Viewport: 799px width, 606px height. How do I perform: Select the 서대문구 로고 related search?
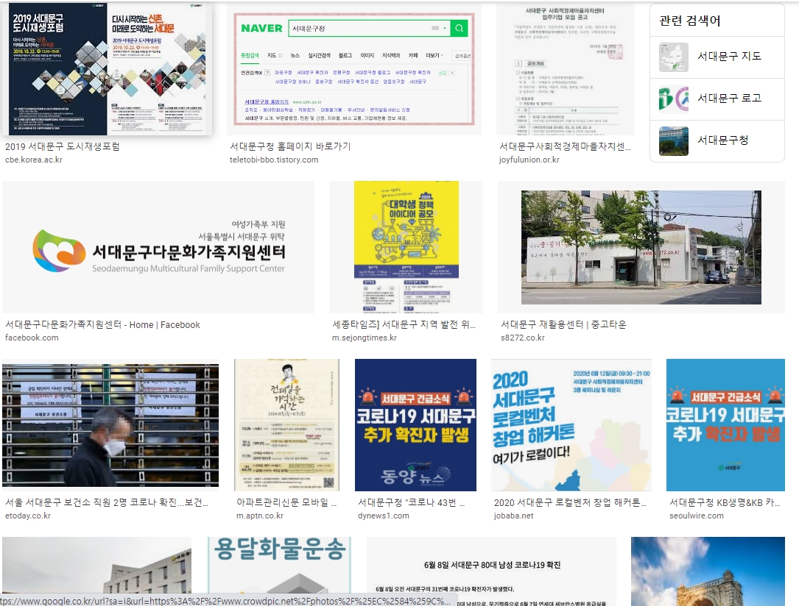point(717,99)
